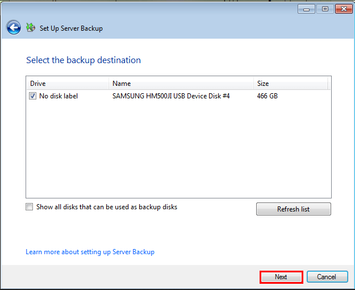
Task: Enable Show all disks checkbox
Action: point(30,207)
